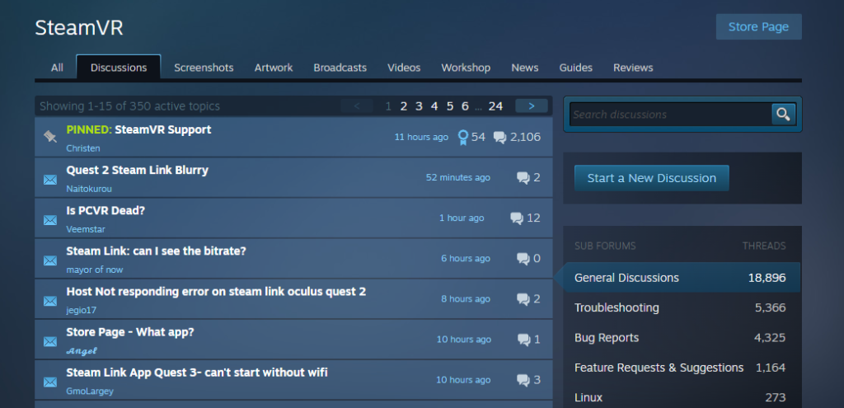
Task: Jump to page 24 of topics
Action: (x=495, y=106)
